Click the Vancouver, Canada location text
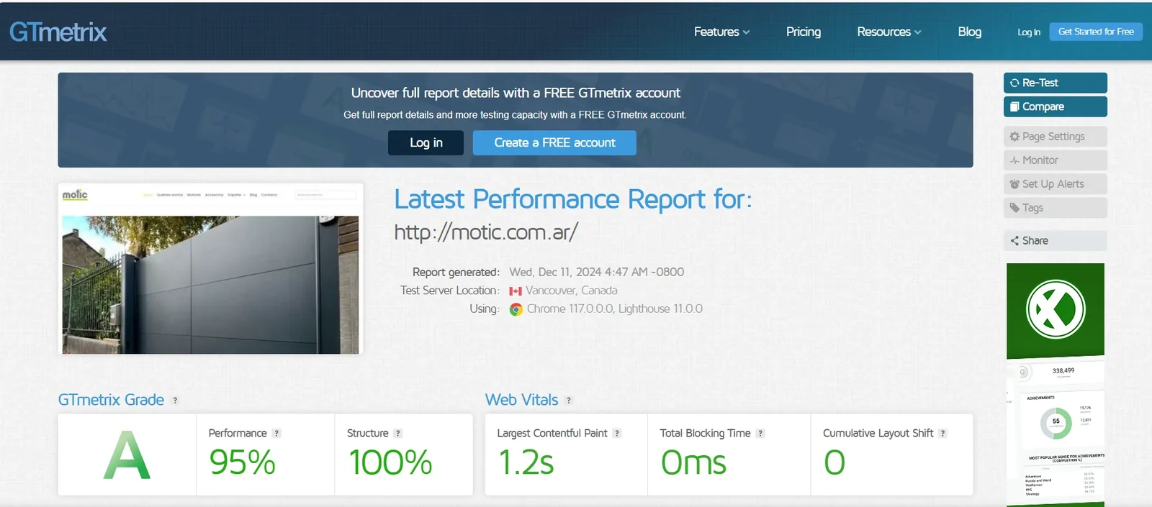Image resolution: width=1152 pixels, height=507 pixels. pos(571,291)
